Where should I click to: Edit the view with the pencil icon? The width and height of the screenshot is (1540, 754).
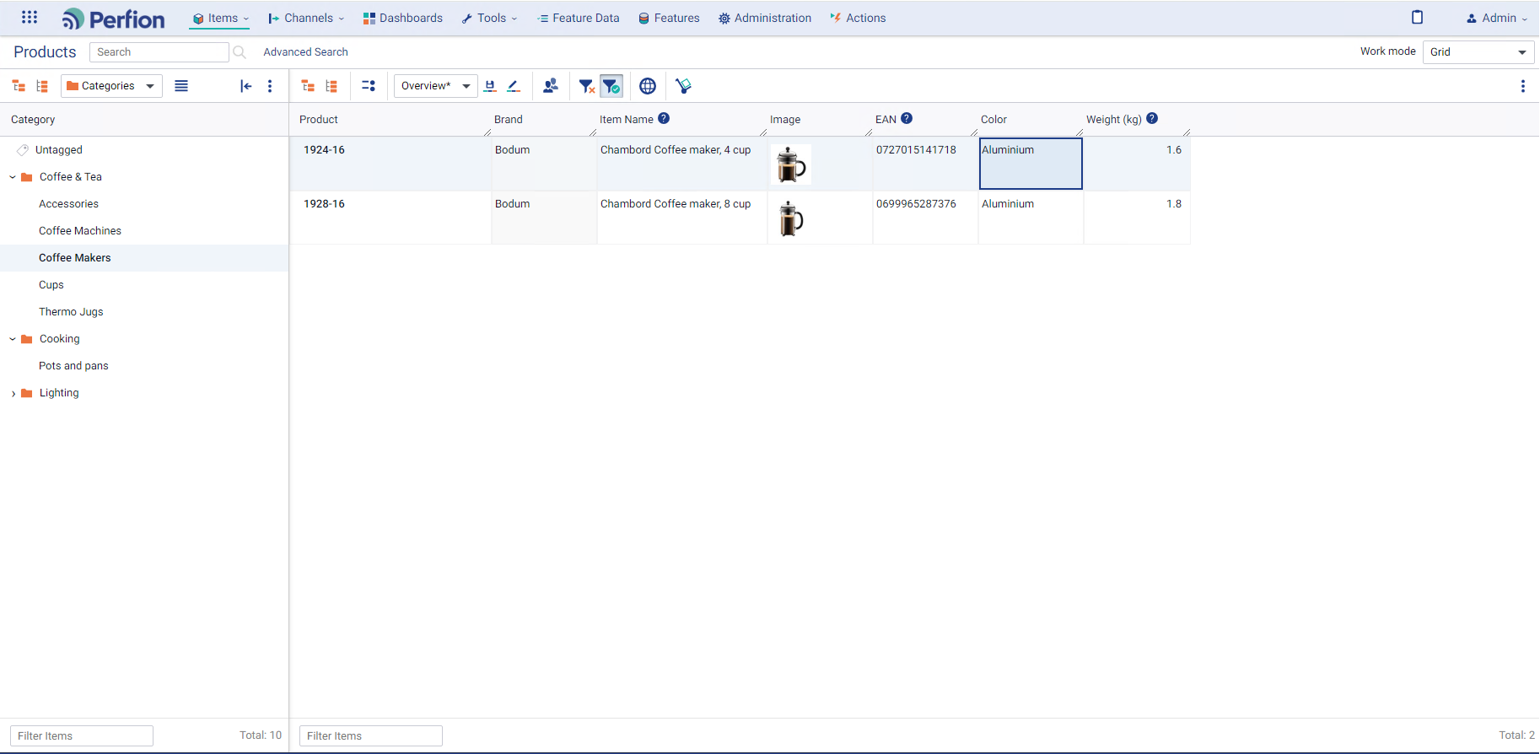(x=514, y=86)
